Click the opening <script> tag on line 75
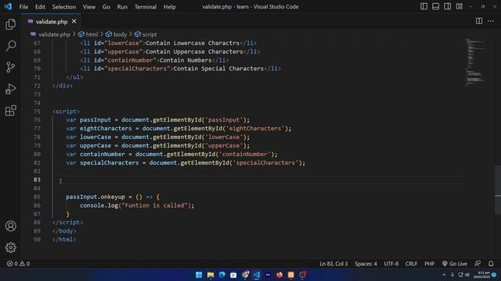501x281 pixels. 66,112
